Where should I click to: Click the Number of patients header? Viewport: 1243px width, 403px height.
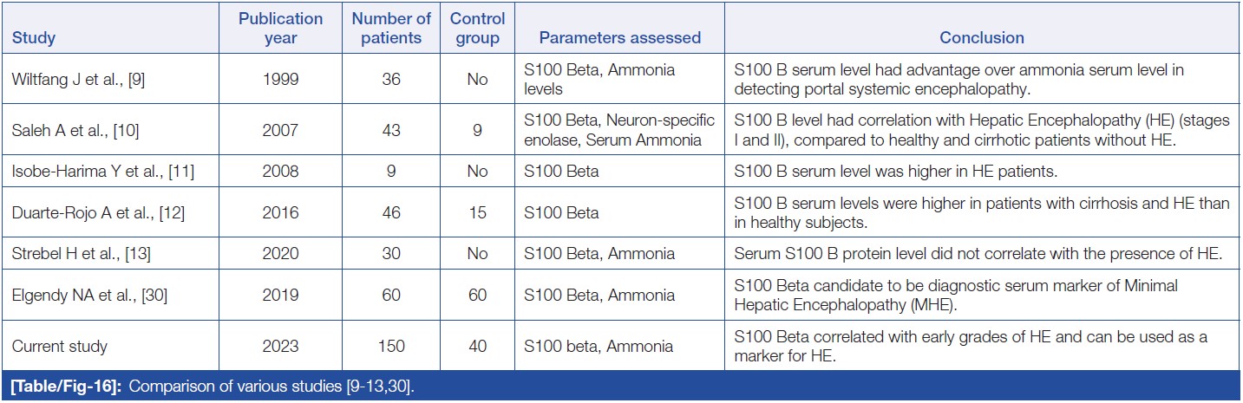pyautogui.click(x=391, y=29)
